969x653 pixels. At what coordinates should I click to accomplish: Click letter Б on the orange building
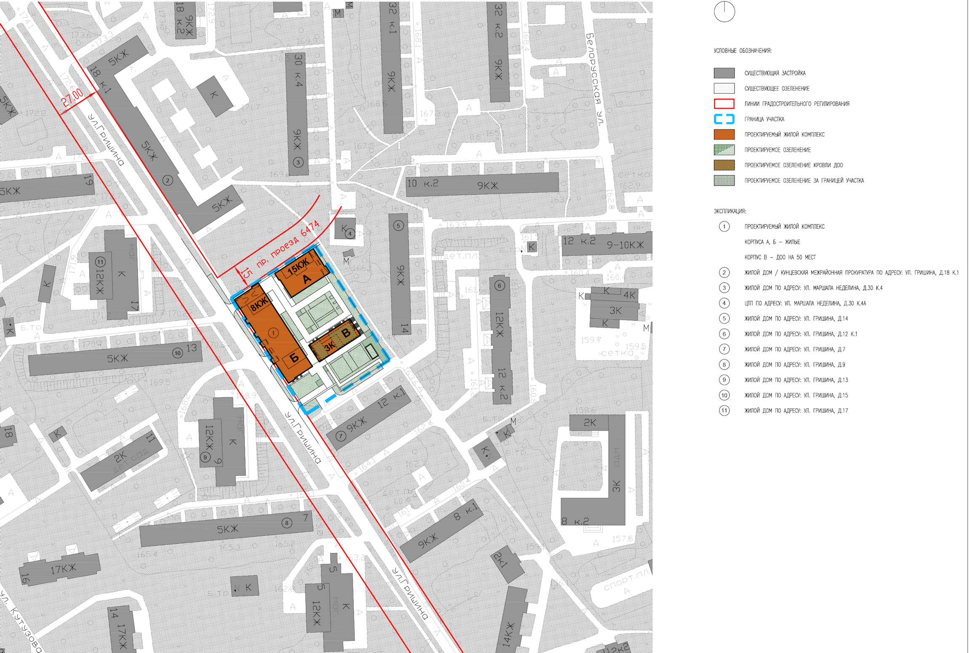tap(294, 358)
